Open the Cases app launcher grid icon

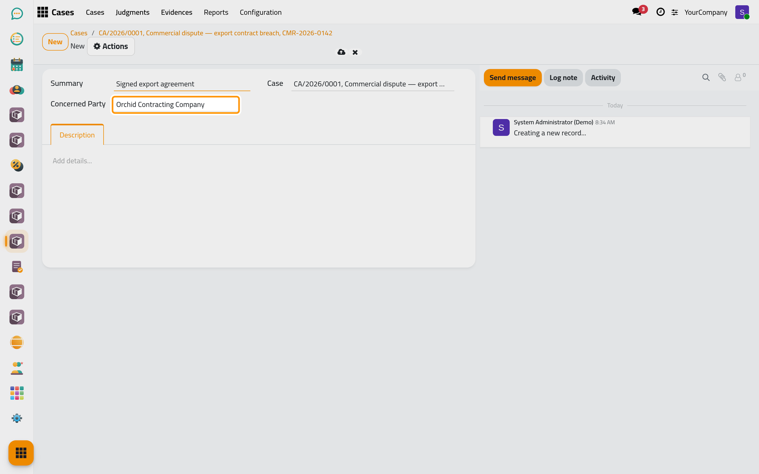point(43,12)
